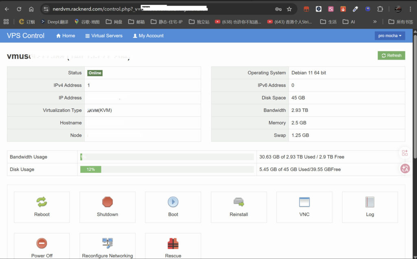Open the Home menu item
Screen dimensions: 417x259
click(x=66, y=36)
